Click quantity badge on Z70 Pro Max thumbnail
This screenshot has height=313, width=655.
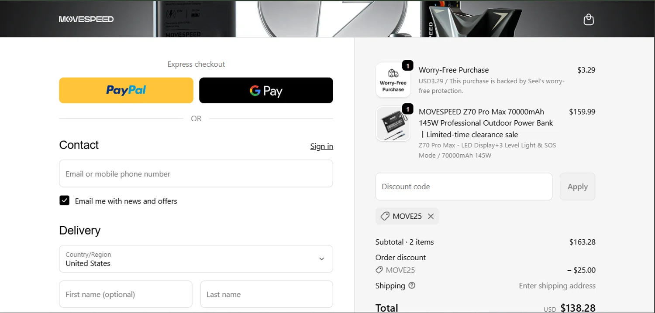(407, 109)
